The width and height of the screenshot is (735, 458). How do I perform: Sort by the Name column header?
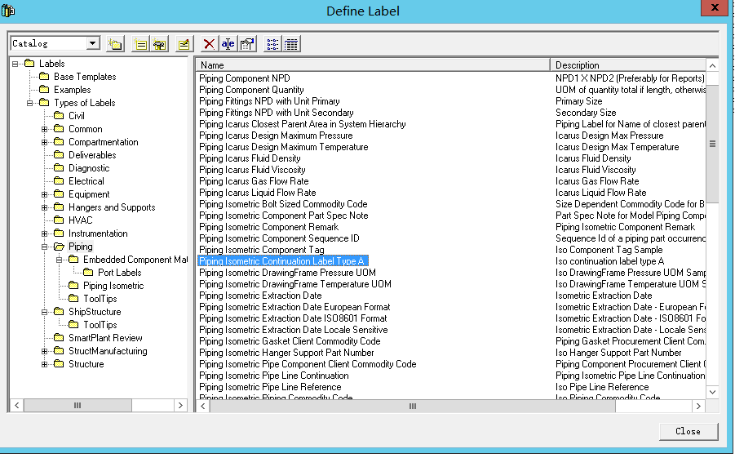(x=373, y=65)
